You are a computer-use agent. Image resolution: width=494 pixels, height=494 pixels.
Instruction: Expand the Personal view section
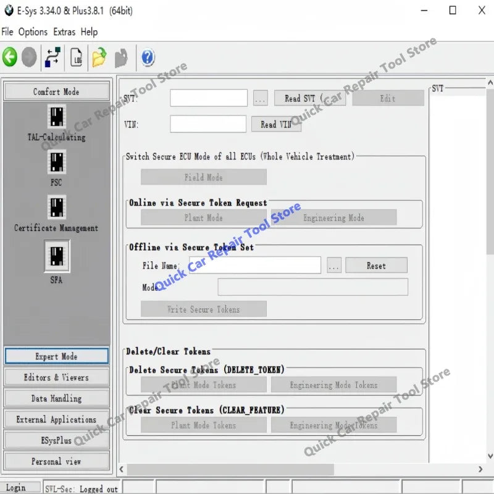coord(57,461)
